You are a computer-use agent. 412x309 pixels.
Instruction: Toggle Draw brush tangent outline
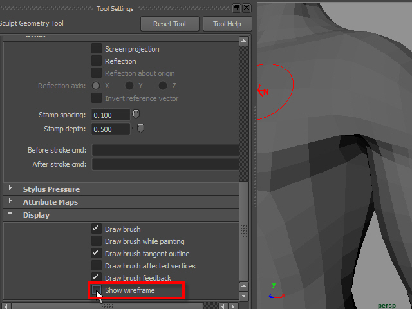tap(97, 254)
